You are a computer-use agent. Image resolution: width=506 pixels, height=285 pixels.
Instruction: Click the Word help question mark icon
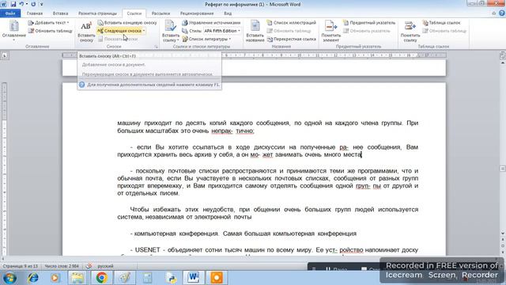click(x=502, y=13)
